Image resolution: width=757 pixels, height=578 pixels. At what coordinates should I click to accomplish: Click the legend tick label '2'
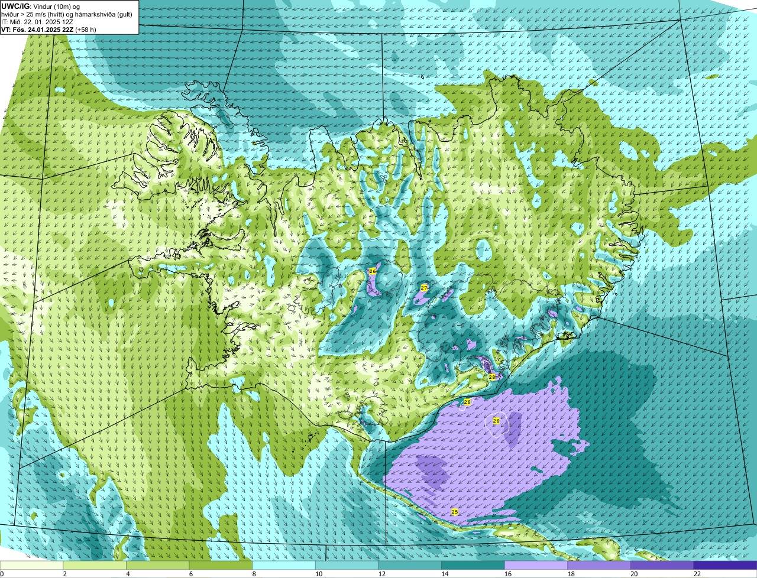(64, 574)
